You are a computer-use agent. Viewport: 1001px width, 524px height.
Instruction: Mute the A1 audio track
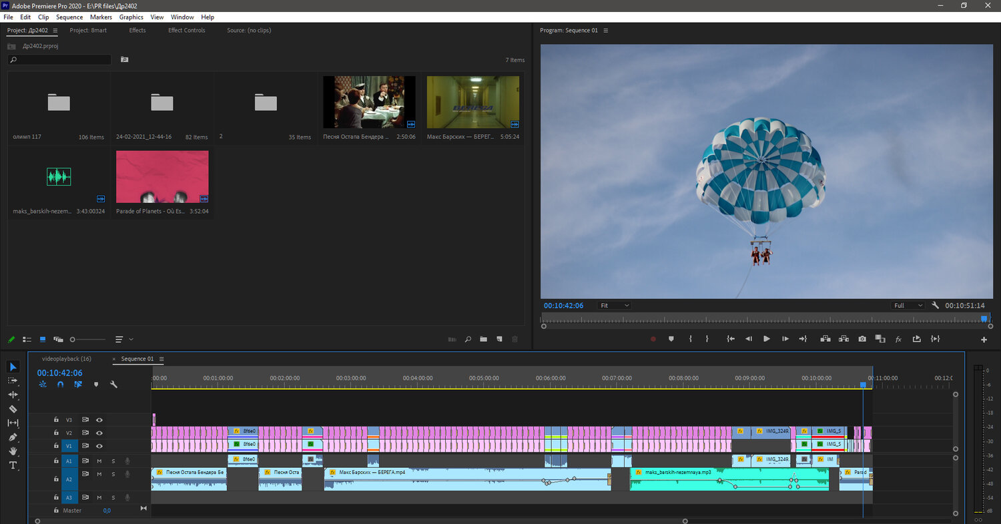click(x=99, y=461)
